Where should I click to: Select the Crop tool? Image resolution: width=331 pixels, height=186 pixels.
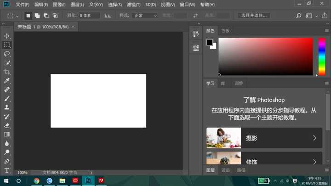[6, 72]
